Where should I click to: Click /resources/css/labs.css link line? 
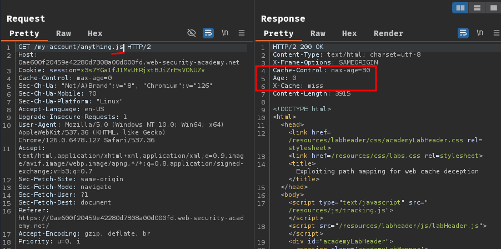[x=385, y=156]
